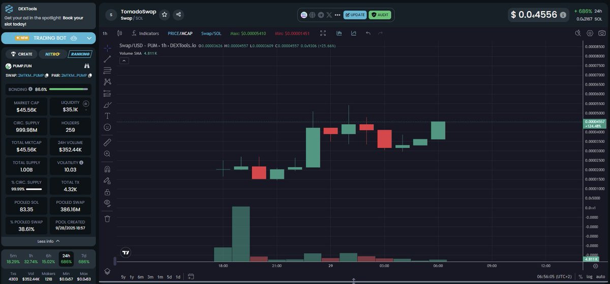Show price info icon next to price

point(563,15)
